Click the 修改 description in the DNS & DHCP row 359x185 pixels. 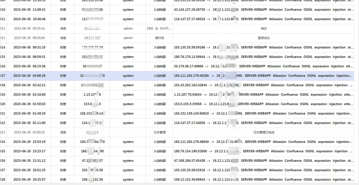click(x=263, y=29)
